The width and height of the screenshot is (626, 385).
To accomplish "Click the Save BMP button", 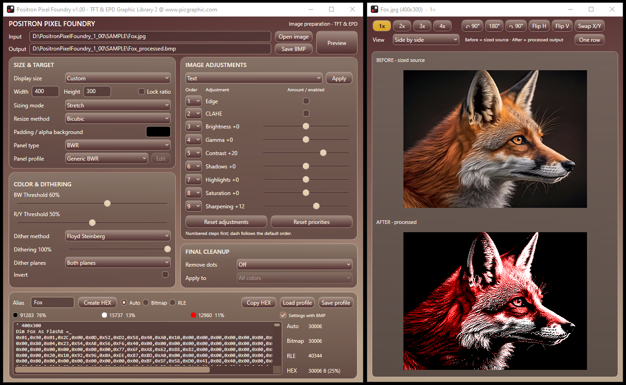I will (294, 49).
